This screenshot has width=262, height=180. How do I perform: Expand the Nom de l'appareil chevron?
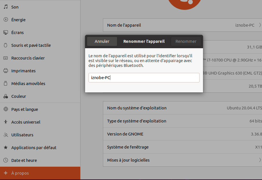pyautogui.click(x=260, y=25)
